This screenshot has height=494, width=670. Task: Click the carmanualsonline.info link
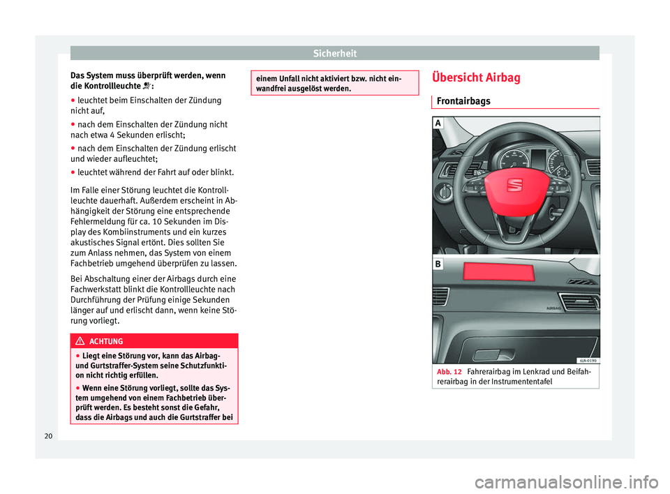point(567,482)
